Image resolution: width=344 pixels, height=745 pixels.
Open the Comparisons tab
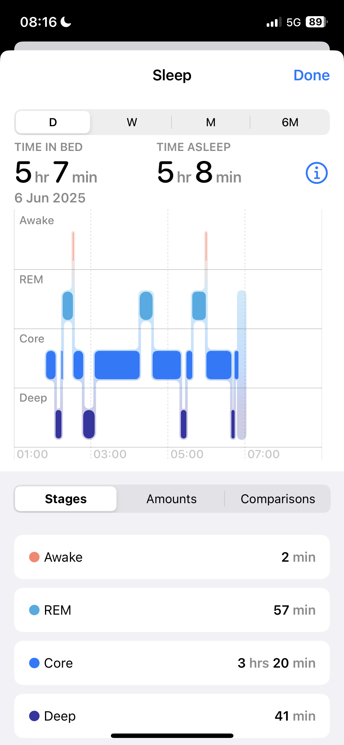click(278, 499)
